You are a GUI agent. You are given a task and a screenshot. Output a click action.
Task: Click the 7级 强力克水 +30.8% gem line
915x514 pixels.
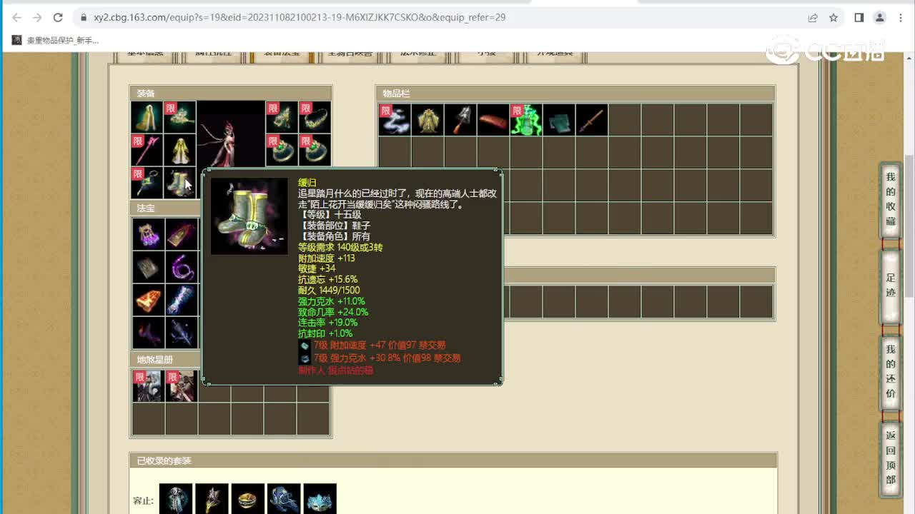coord(380,358)
